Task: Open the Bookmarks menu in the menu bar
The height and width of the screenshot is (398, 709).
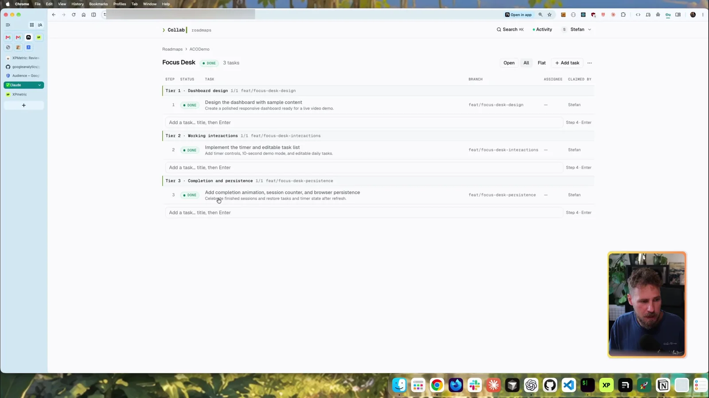Action: coord(98,4)
